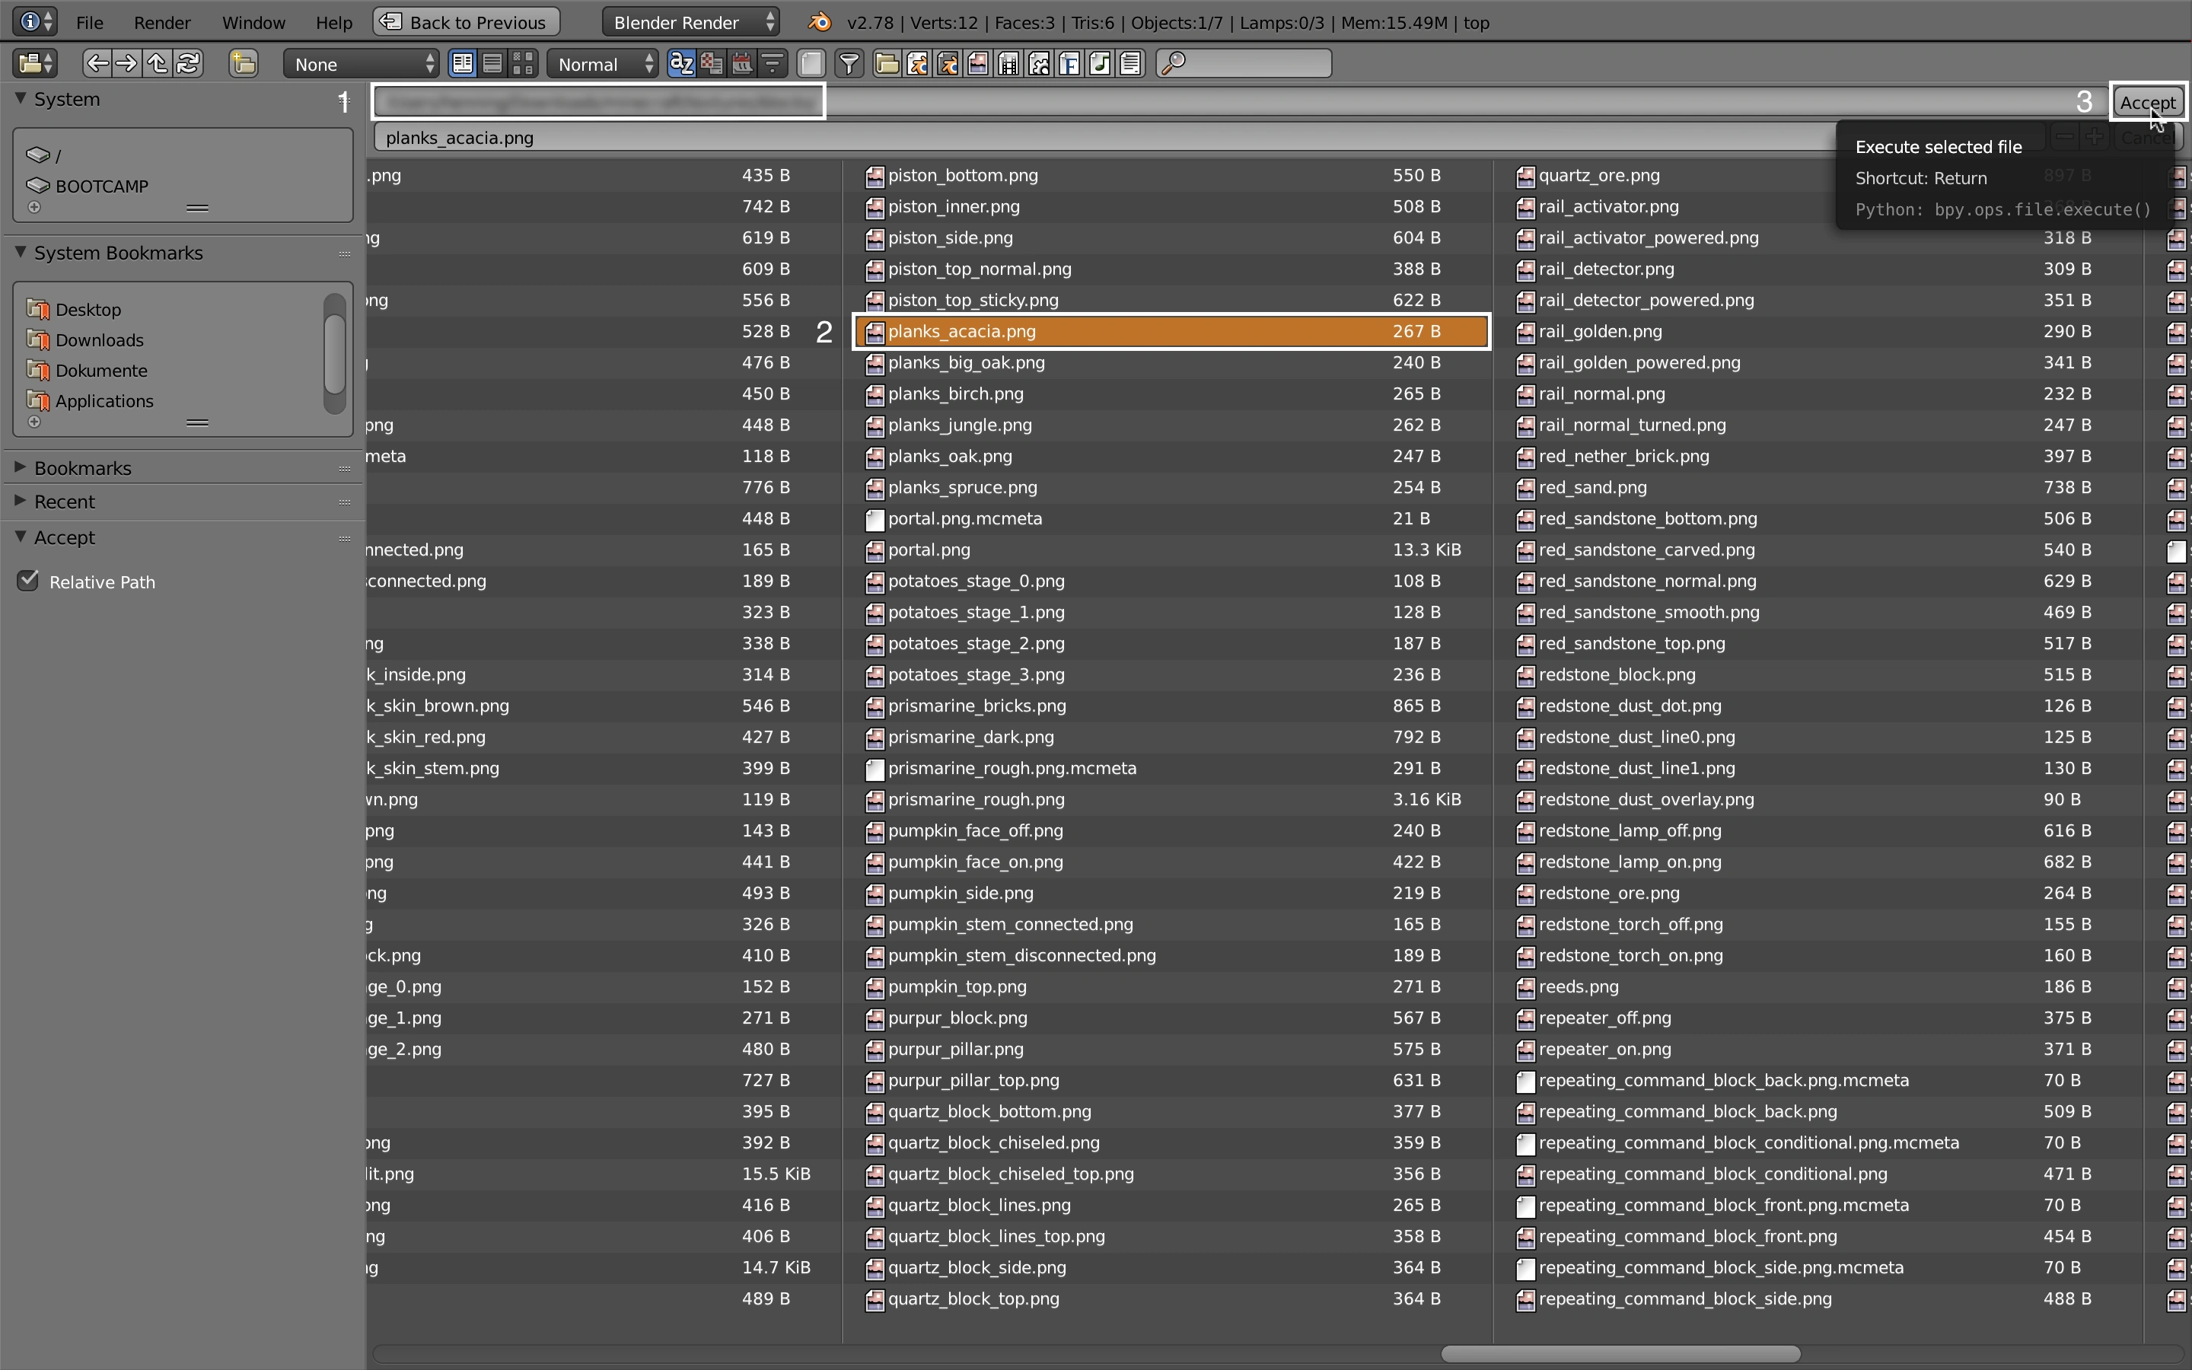Expand the Recent panel

coord(63,501)
